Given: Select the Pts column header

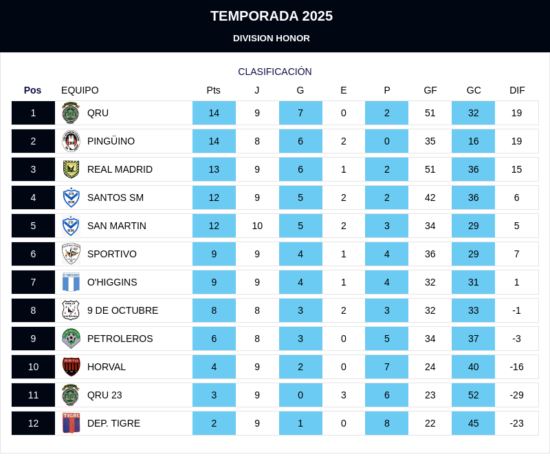Looking at the screenshot, I should (x=214, y=90).
